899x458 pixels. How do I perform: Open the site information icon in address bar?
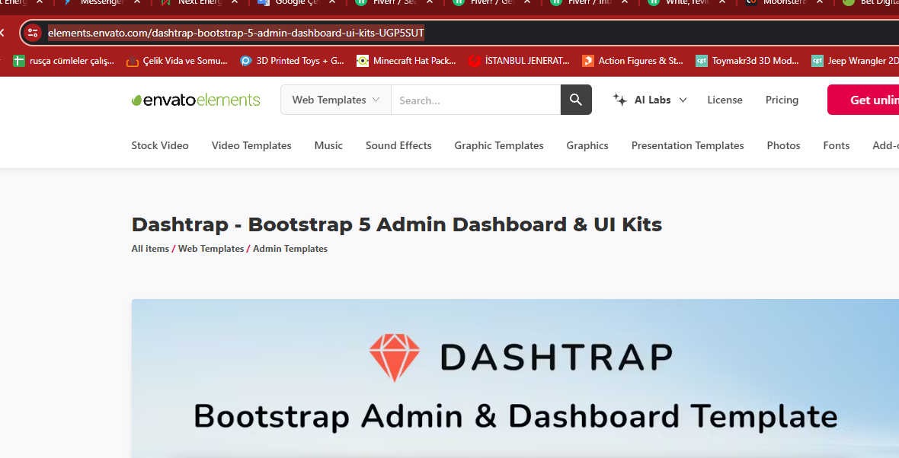pos(34,33)
